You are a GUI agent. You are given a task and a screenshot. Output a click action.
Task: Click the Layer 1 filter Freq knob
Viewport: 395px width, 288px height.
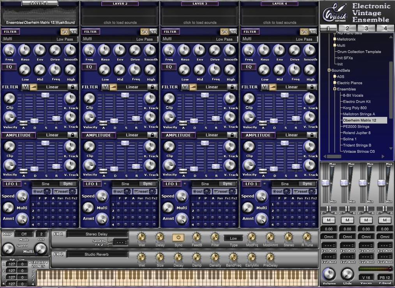tap(9, 51)
